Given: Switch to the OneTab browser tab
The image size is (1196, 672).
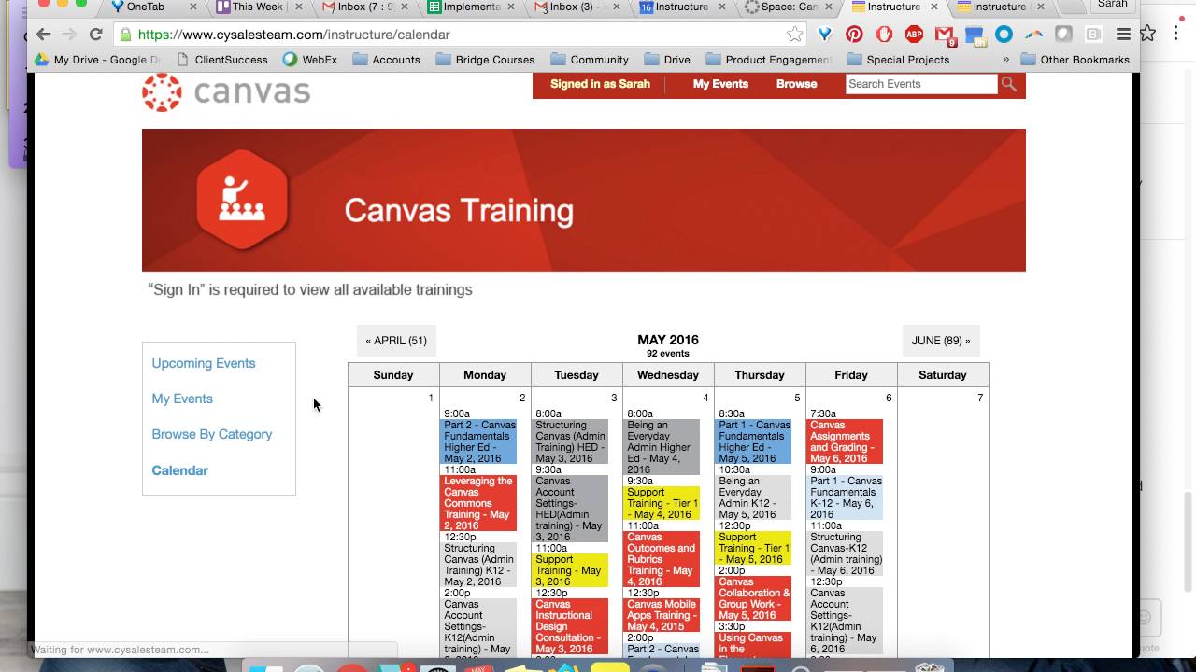Looking at the screenshot, I should pyautogui.click(x=154, y=7).
